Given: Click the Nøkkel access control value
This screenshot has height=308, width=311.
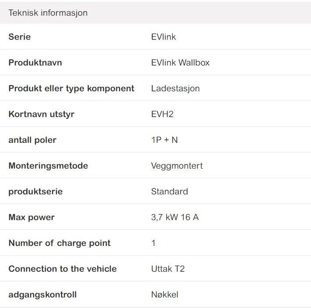Looking at the screenshot, I should [164, 294].
